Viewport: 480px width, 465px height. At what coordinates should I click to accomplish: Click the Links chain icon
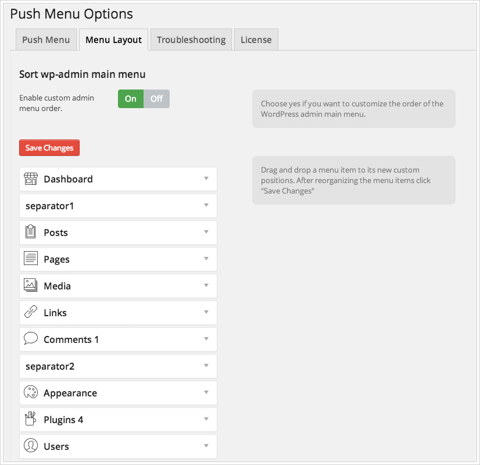[x=31, y=312]
